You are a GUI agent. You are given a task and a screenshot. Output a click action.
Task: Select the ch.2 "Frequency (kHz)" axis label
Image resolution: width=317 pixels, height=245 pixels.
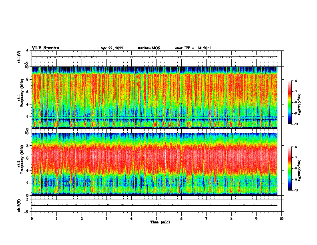(22, 159)
